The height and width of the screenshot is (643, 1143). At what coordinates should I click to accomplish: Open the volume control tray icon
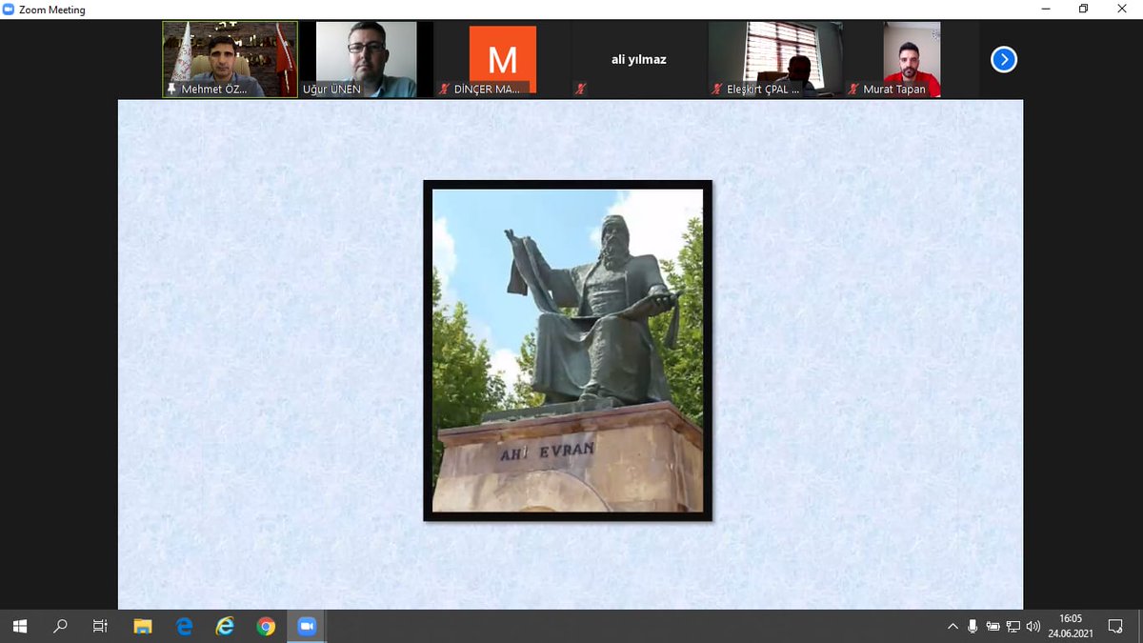pos(1033,626)
